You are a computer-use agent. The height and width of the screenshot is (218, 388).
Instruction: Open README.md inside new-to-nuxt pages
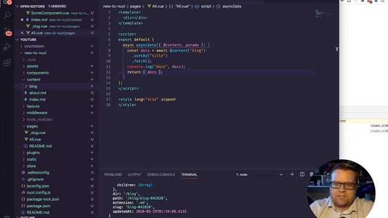[x=41, y=146]
